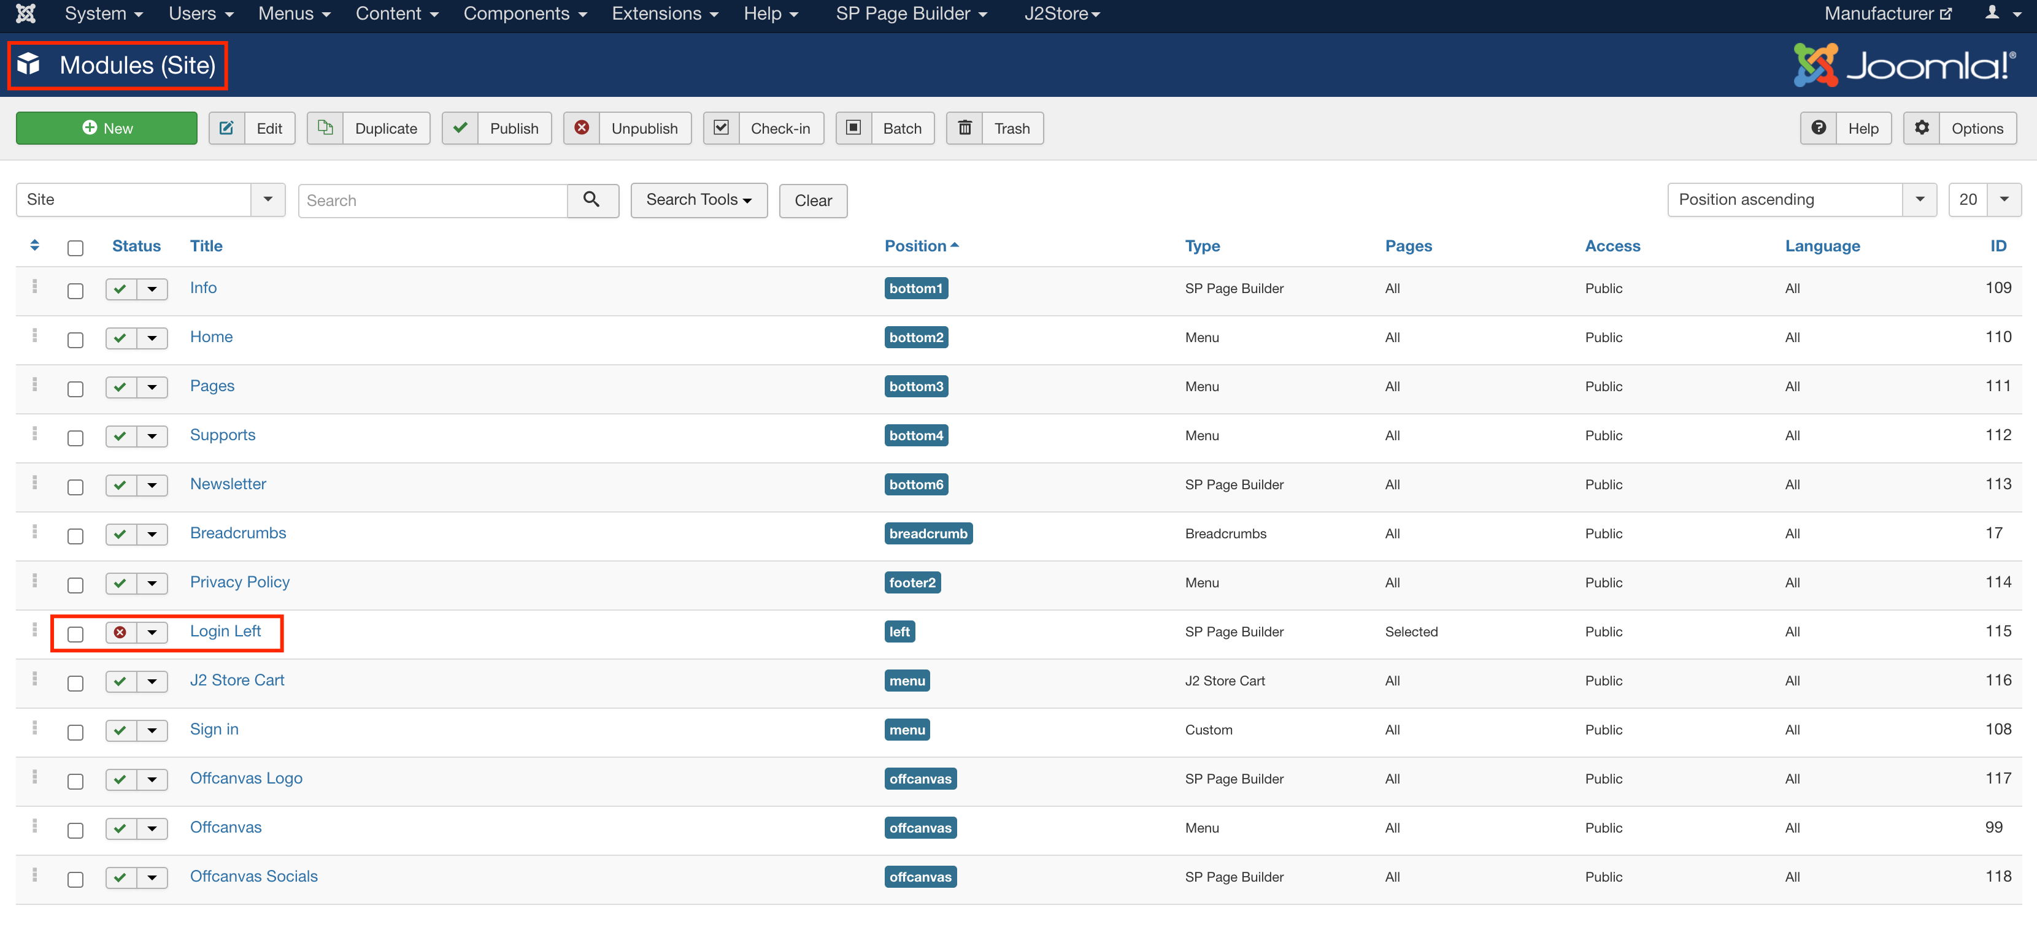Click the user account icon at top right

[1992, 13]
